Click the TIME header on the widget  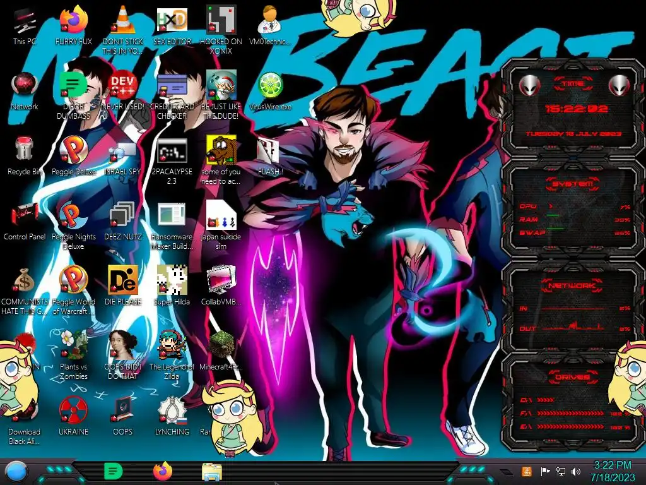pyautogui.click(x=573, y=84)
